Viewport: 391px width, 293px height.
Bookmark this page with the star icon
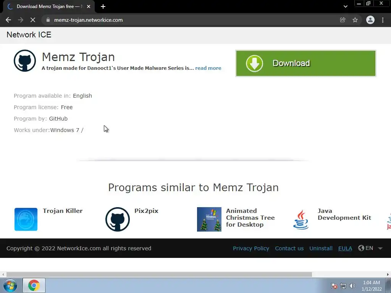pos(355,20)
